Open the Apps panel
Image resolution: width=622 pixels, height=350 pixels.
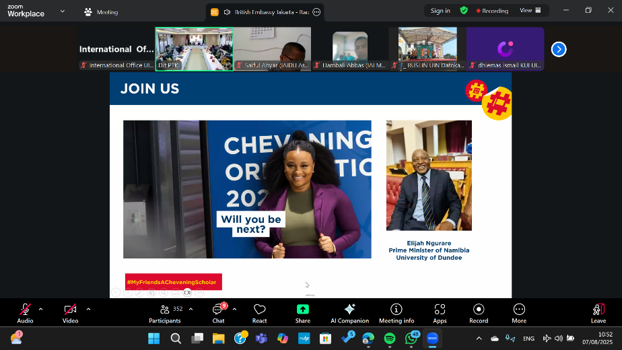click(440, 313)
